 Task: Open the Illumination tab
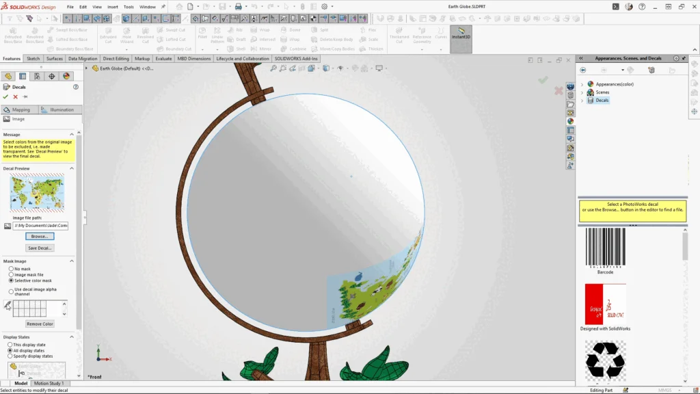point(60,109)
